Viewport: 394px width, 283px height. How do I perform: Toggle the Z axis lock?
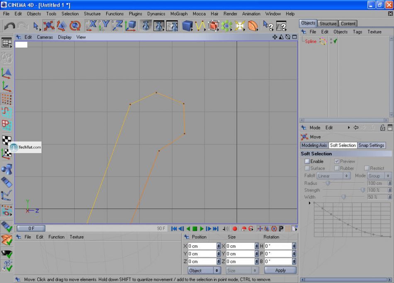(x=117, y=26)
